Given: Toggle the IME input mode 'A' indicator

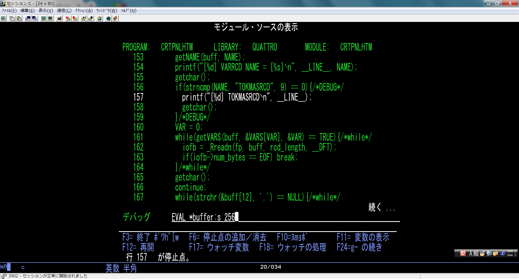Looking at the screenshot, I should 471,253.
